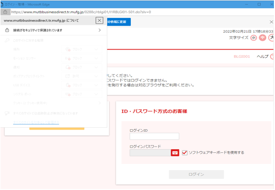Viewport: 275px width, 190px height.
Task: Uncheck ソフトウェアキーボードを使用する checkbox
Action: (x=185, y=153)
